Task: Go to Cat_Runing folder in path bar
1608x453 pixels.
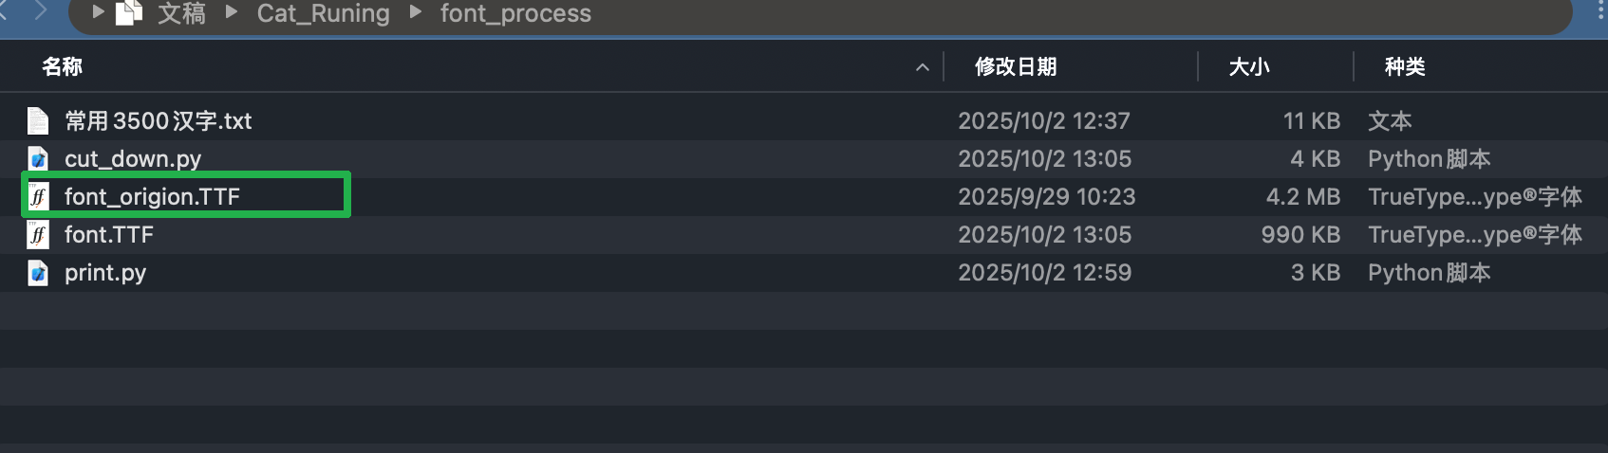Action: (x=323, y=13)
